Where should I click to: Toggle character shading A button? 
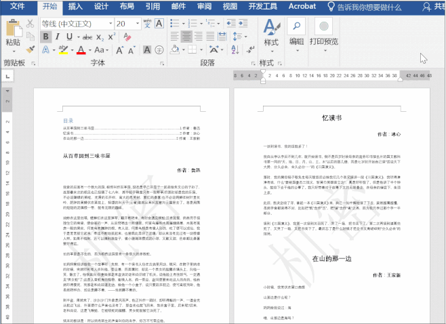147,50
